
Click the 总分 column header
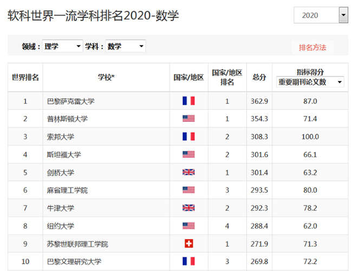pos(259,77)
